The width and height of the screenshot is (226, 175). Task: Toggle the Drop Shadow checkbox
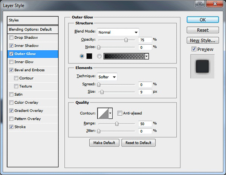(x=11, y=38)
